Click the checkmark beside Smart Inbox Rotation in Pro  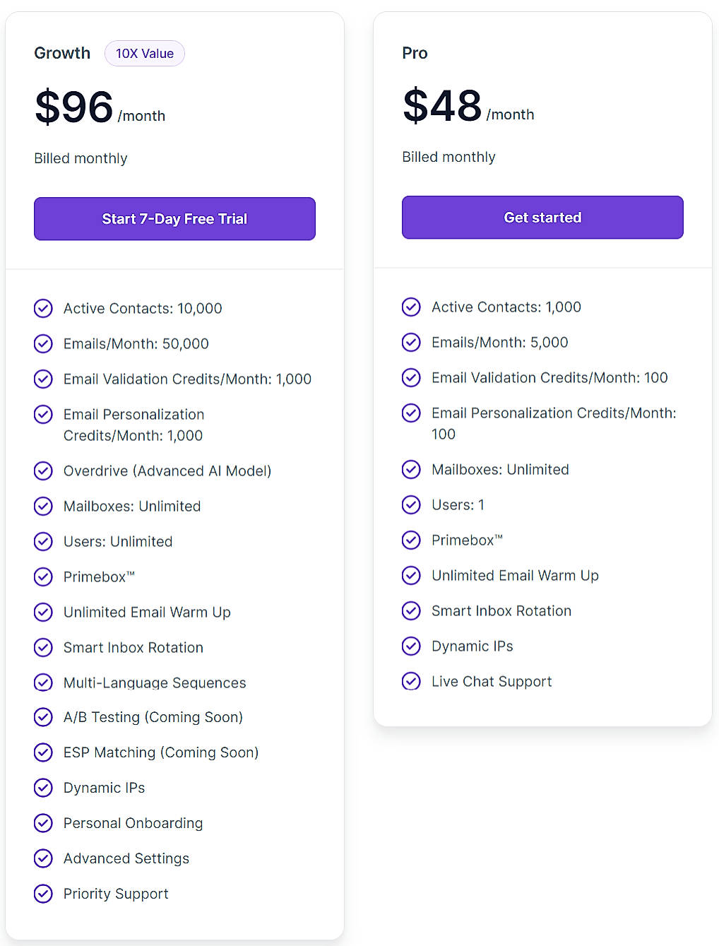[411, 610]
